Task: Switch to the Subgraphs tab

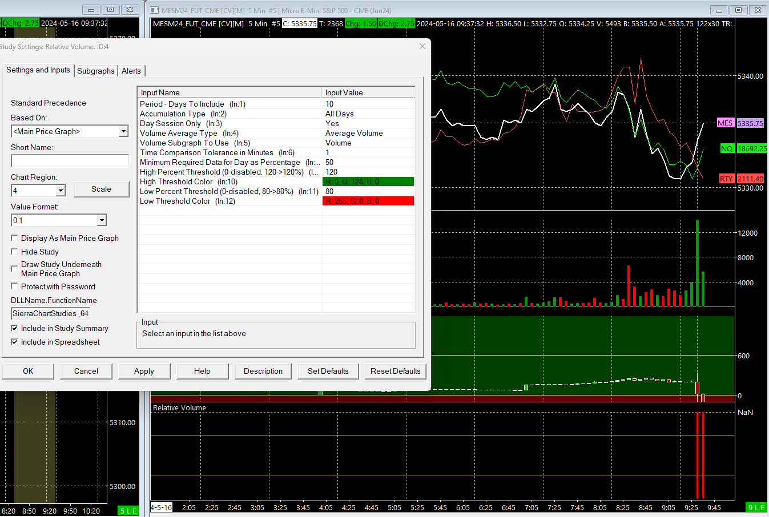Action: [95, 71]
